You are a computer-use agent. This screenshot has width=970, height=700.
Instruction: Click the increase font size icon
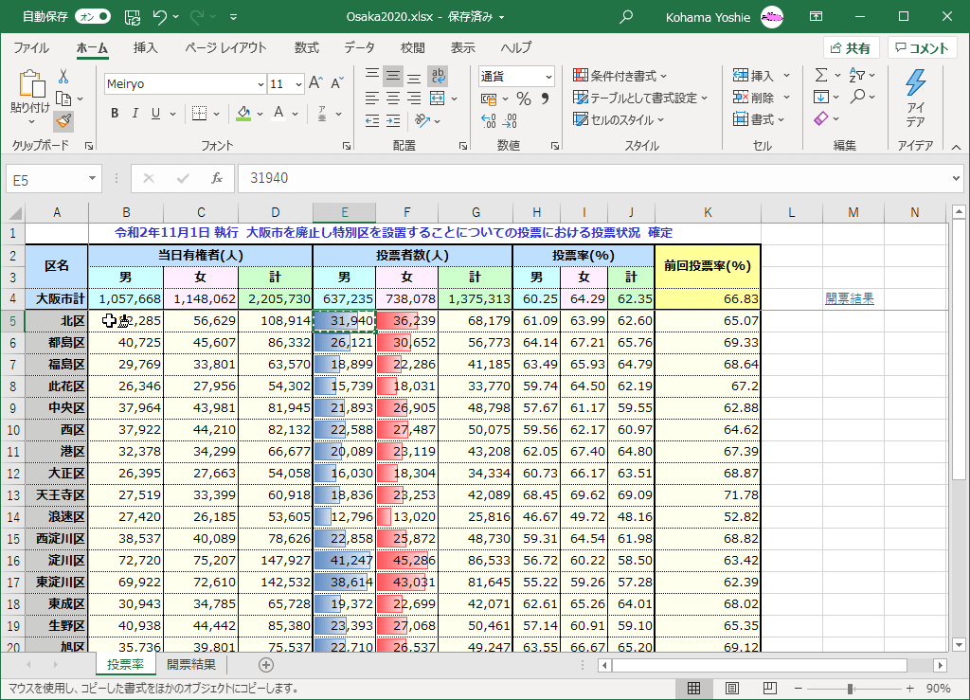(316, 83)
